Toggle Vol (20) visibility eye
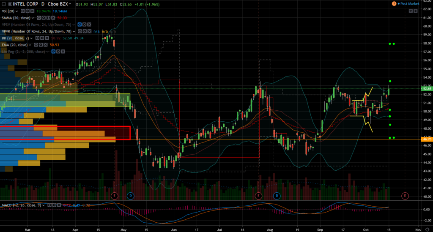This screenshot has width=433, height=232. click(23, 11)
